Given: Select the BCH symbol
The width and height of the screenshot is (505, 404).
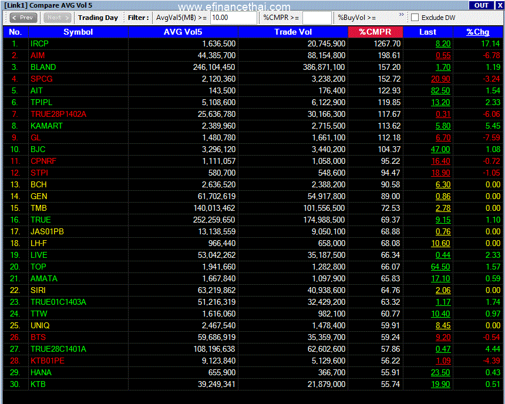Looking at the screenshot, I should (x=38, y=184).
